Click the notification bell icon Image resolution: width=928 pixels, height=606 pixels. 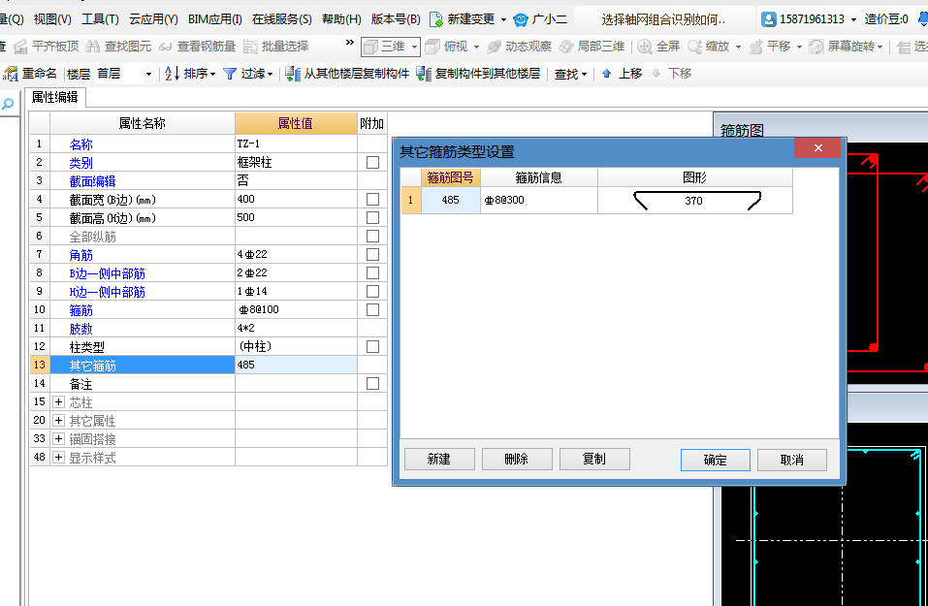pyautogui.click(x=923, y=19)
